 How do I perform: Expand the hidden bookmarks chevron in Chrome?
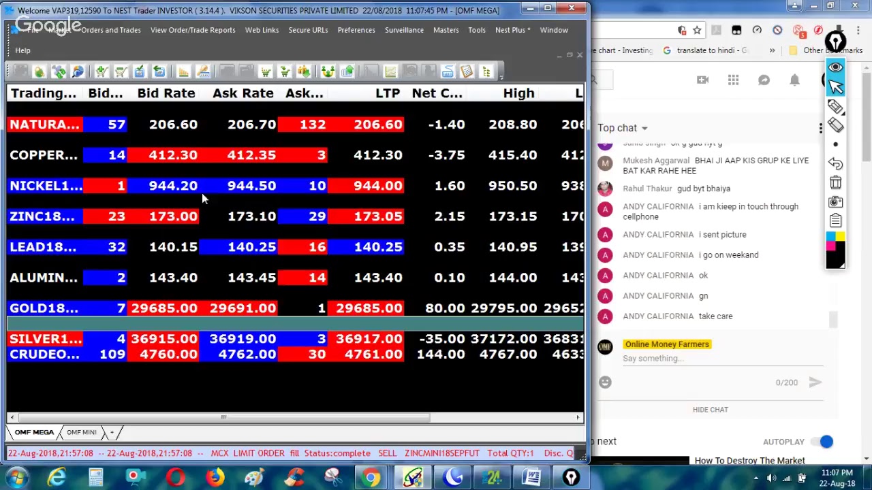pyautogui.click(x=772, y=50)
